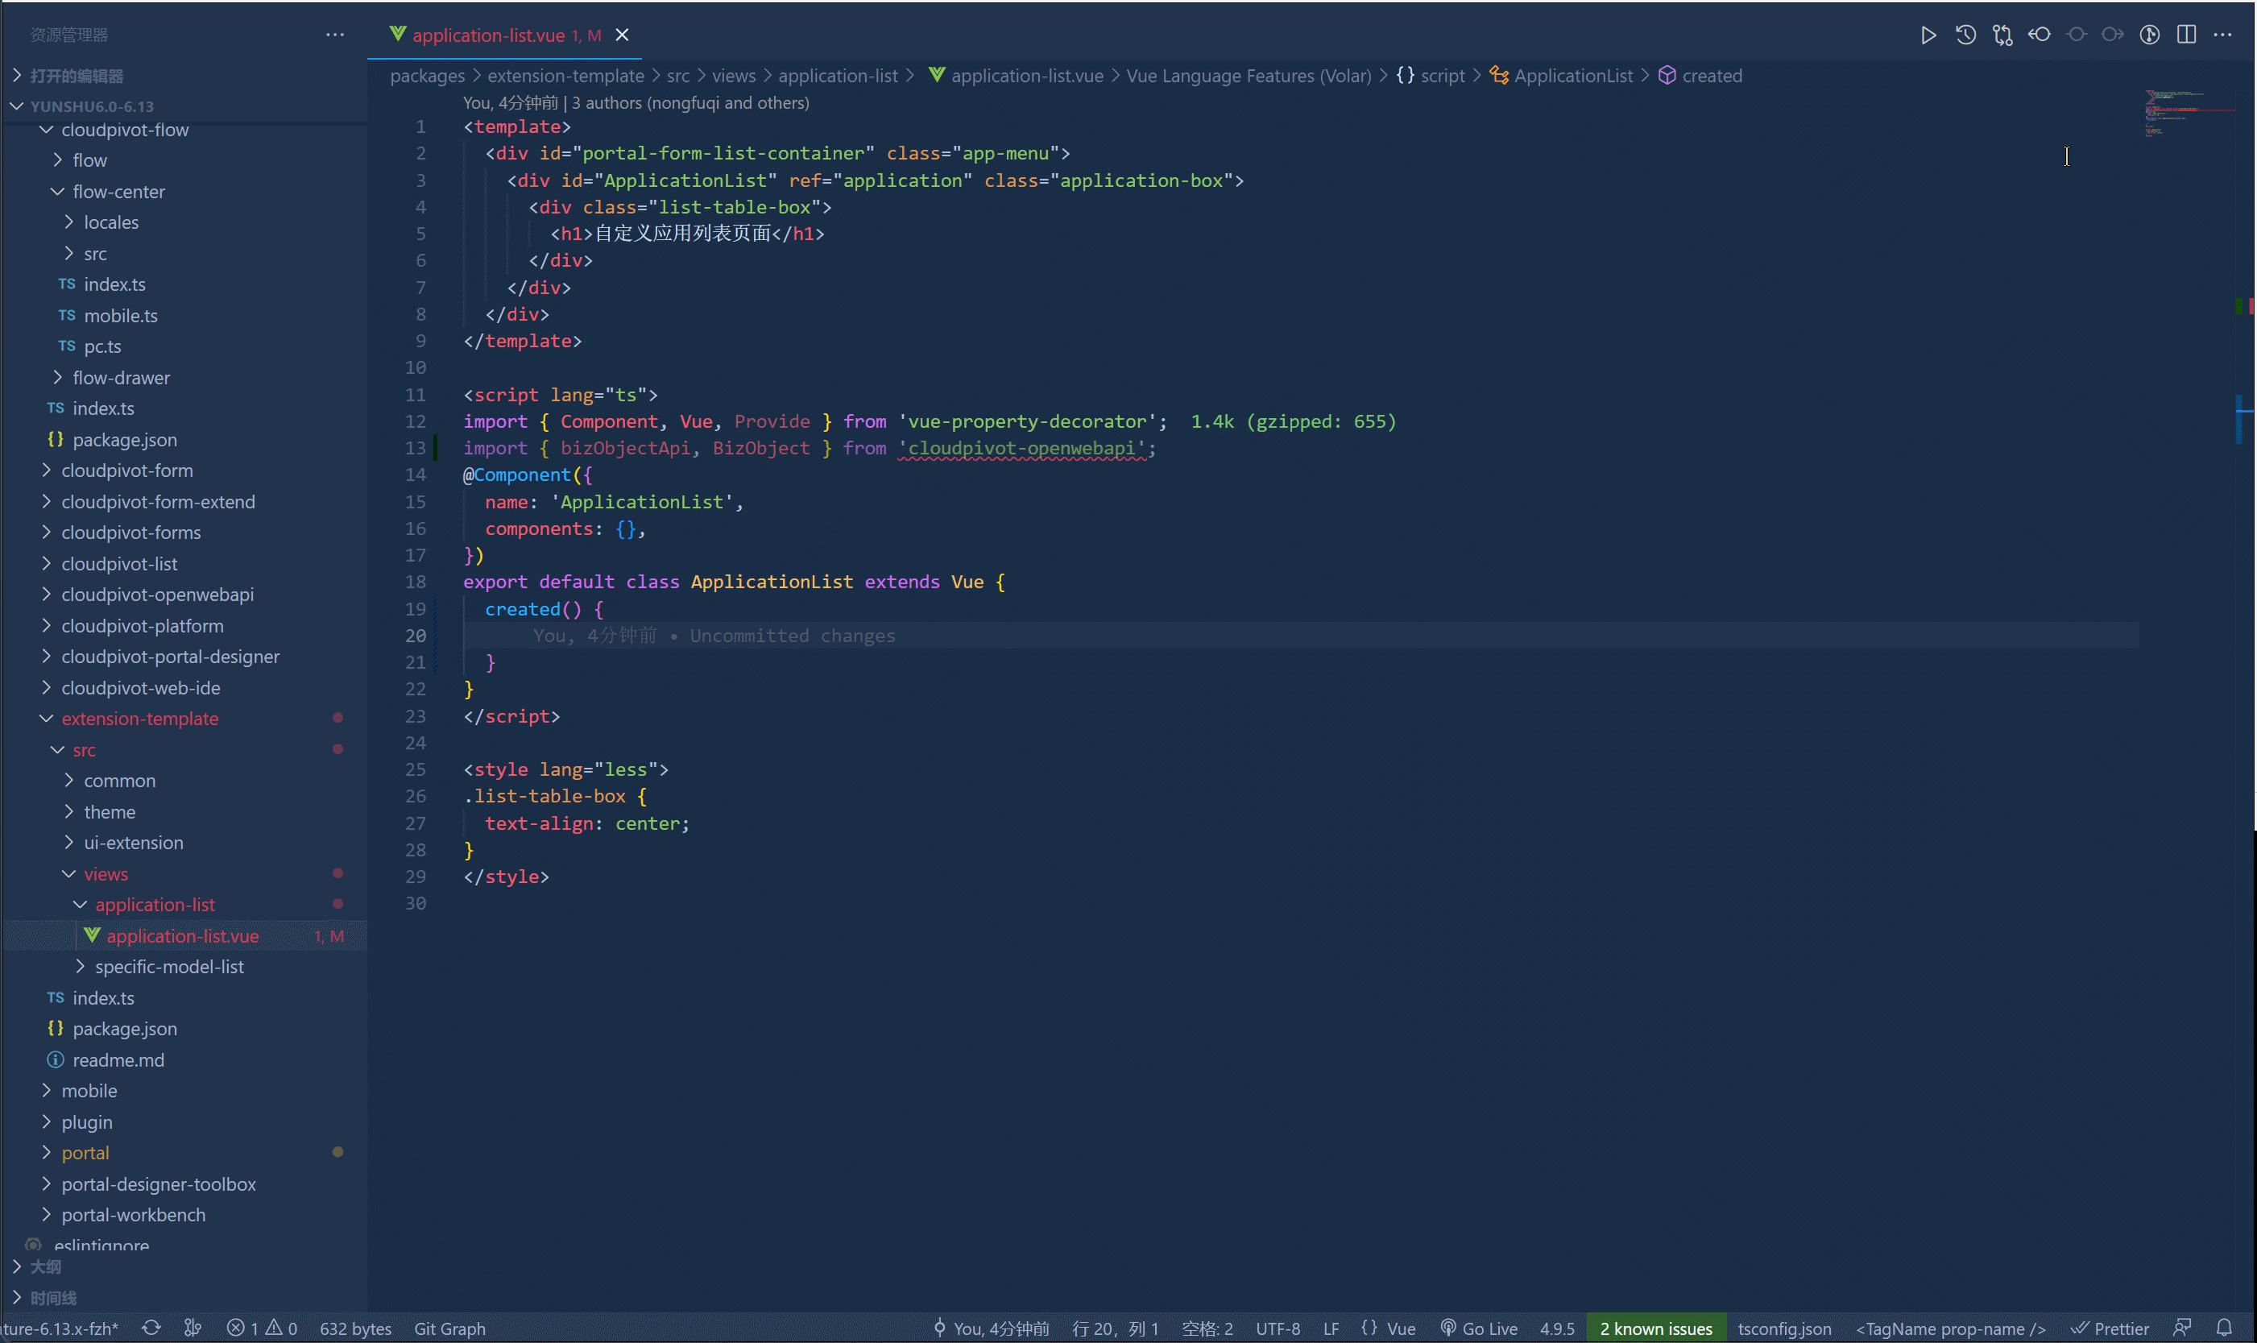2257x1343 pixels.
Task: Change encoding via UTF-8 status item
Action: (x=1278, y=1328)
